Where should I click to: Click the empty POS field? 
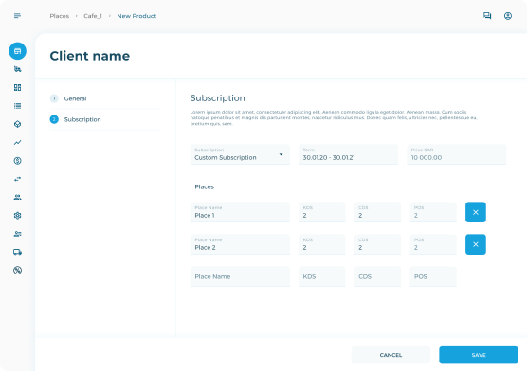click(x=433, y=276)
